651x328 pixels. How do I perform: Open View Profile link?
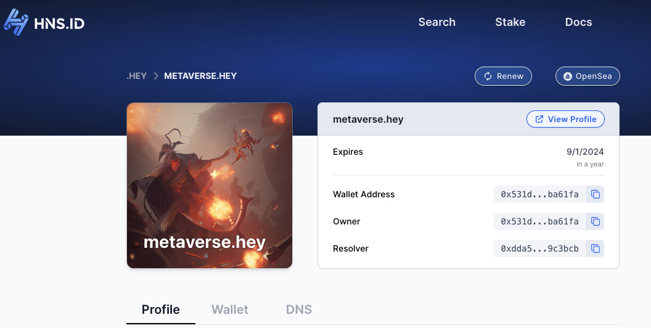[565, 119]
